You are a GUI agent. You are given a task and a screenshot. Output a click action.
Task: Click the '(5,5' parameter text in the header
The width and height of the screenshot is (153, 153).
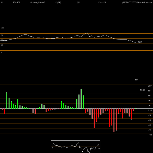coord(79,2)
